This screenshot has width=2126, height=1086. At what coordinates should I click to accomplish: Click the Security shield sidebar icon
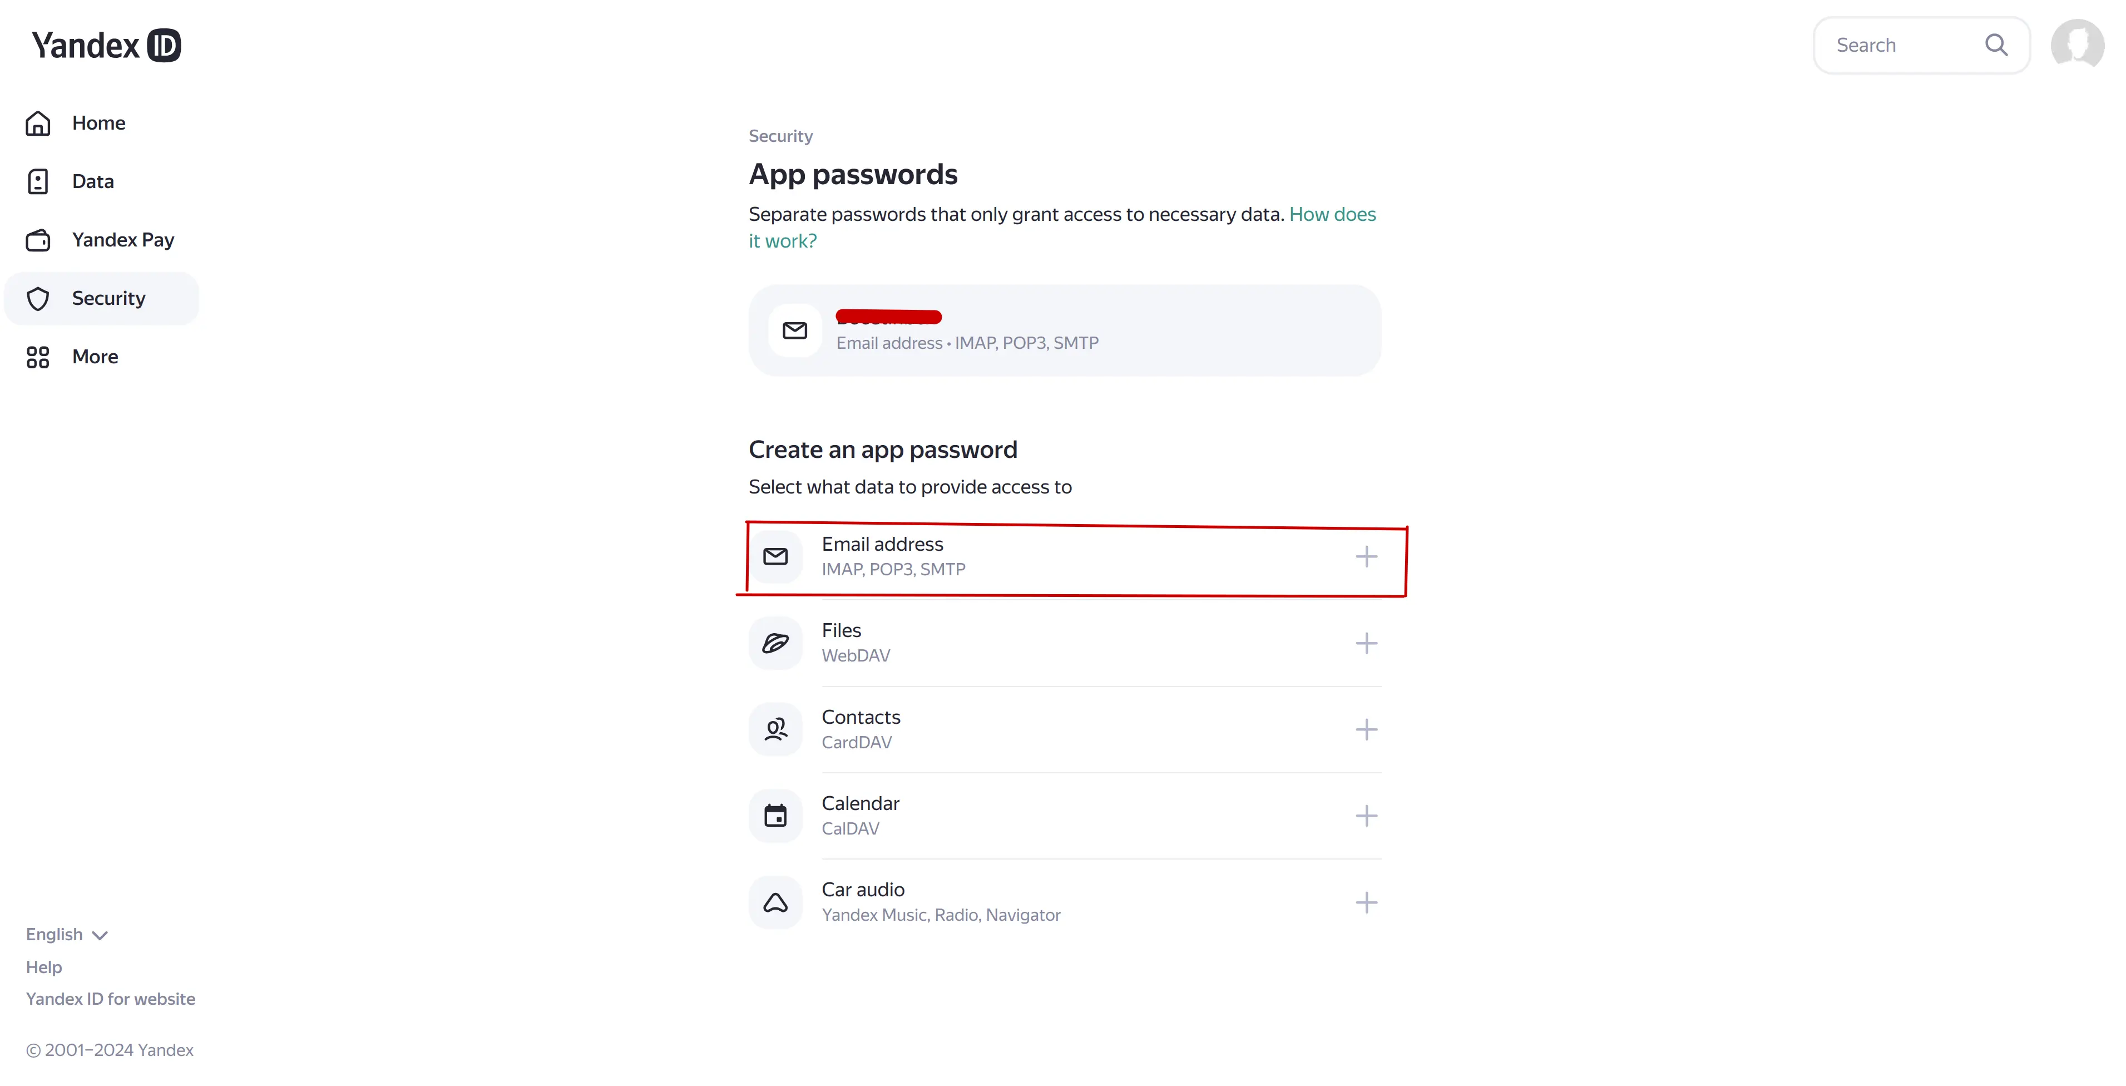(x=39, y=298)
